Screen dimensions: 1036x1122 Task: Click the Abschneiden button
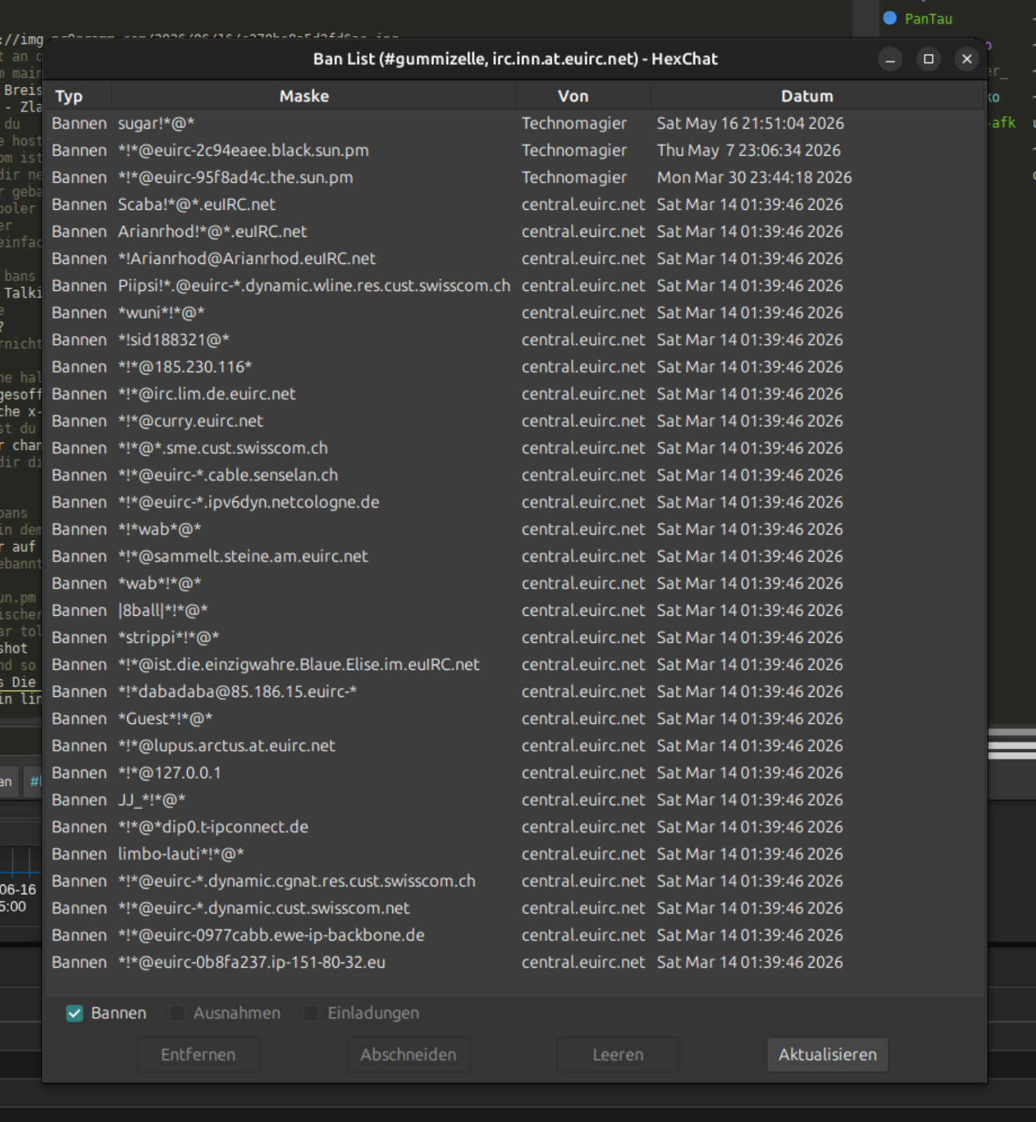(408, 1054)
